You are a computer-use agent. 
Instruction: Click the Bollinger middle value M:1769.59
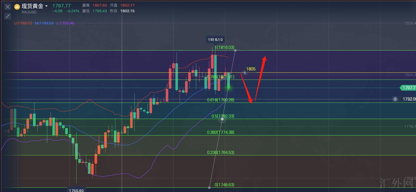click(x=44, y=23)
